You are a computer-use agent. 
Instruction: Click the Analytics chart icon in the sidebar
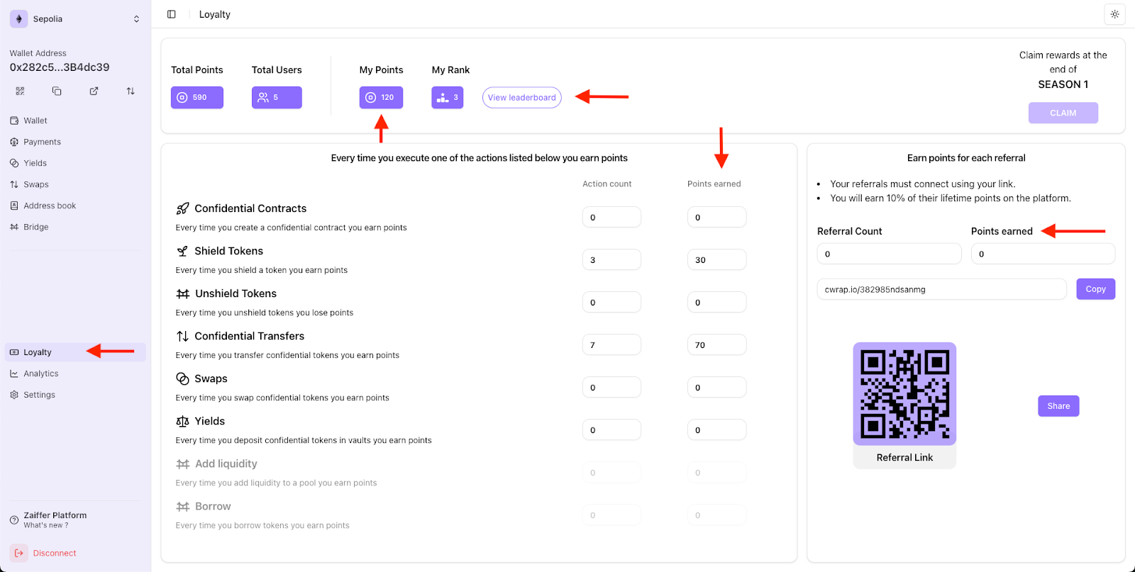coord(14,374)
